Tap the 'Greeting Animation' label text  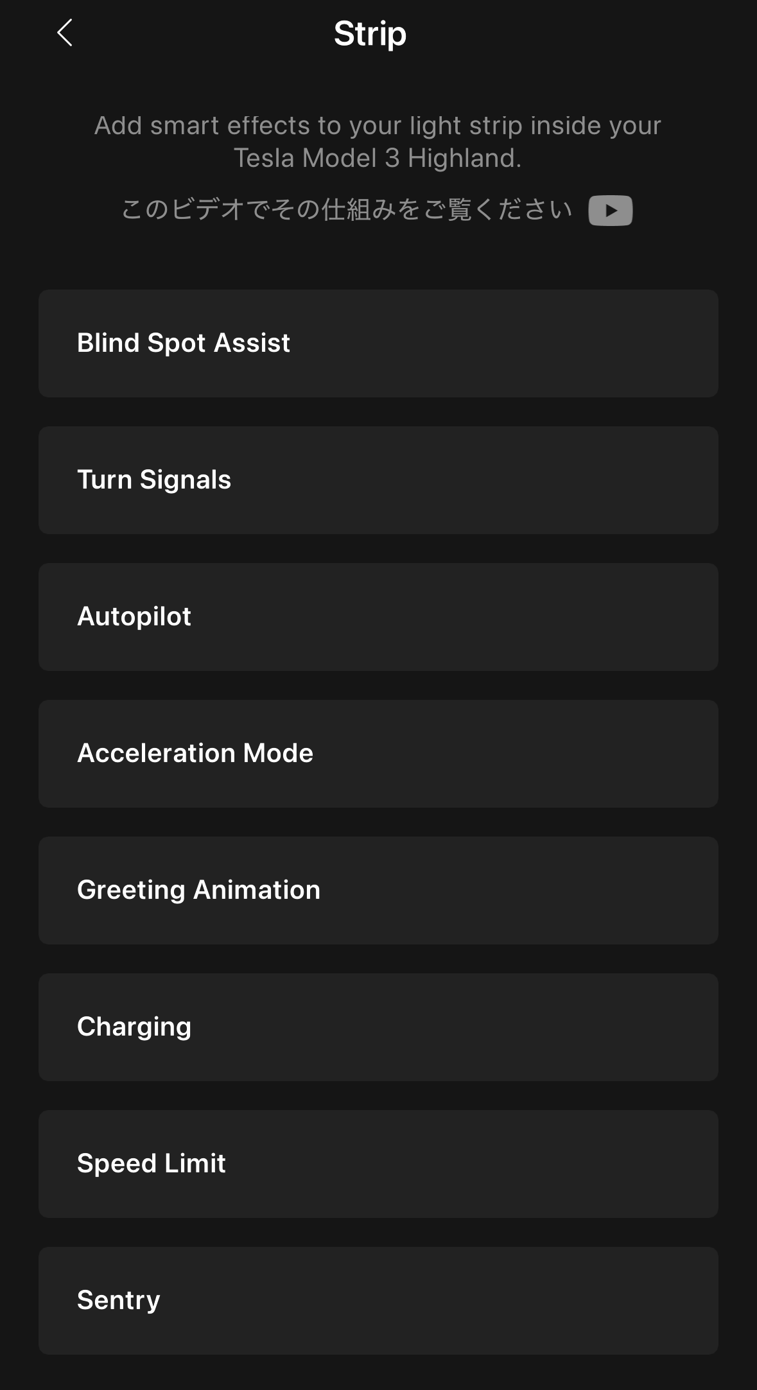click(198, 890)
